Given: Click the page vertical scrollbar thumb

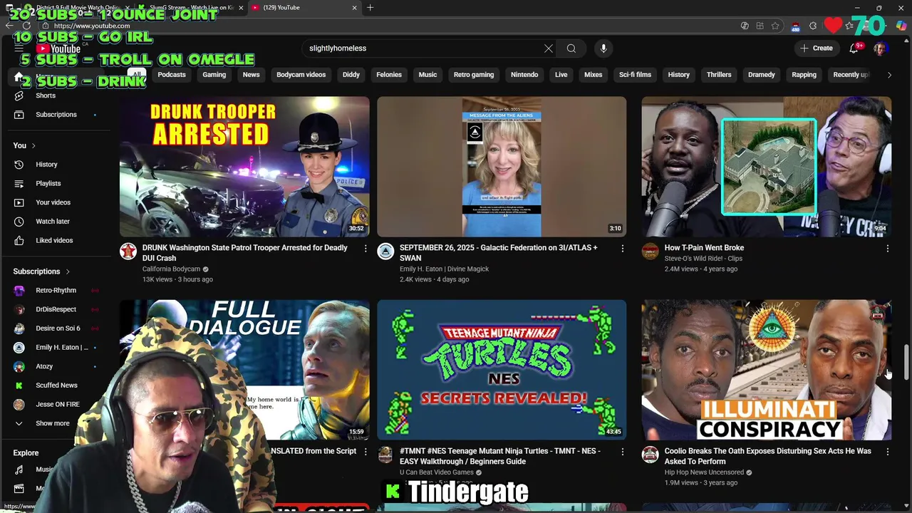Looking at the screenshot, I should [907, 363].
